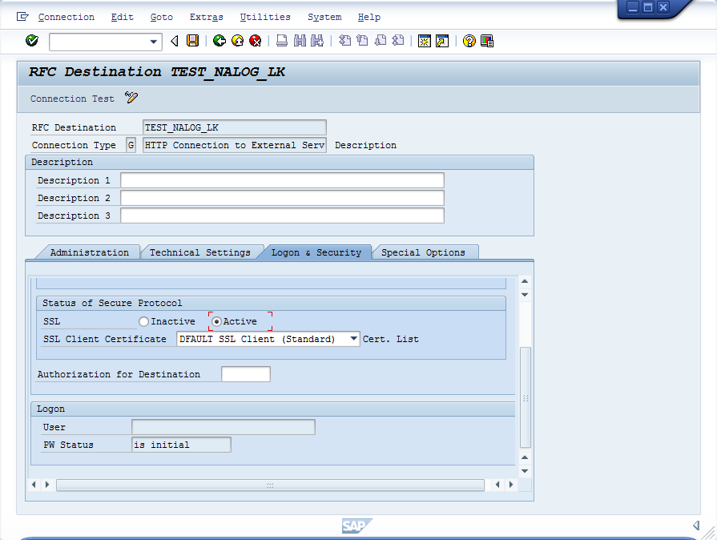Open the Utilities menu
The height and width of the screenshot is (540, 717).
pos(265,17)
